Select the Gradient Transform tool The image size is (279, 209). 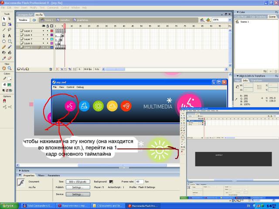10,24
